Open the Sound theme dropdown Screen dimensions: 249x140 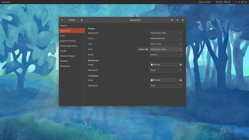166,54
